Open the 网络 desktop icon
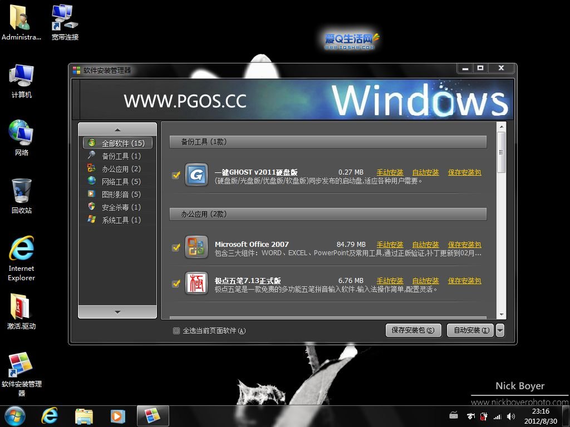The width and height of the screenshot is (570, 427). coord(22,138)
